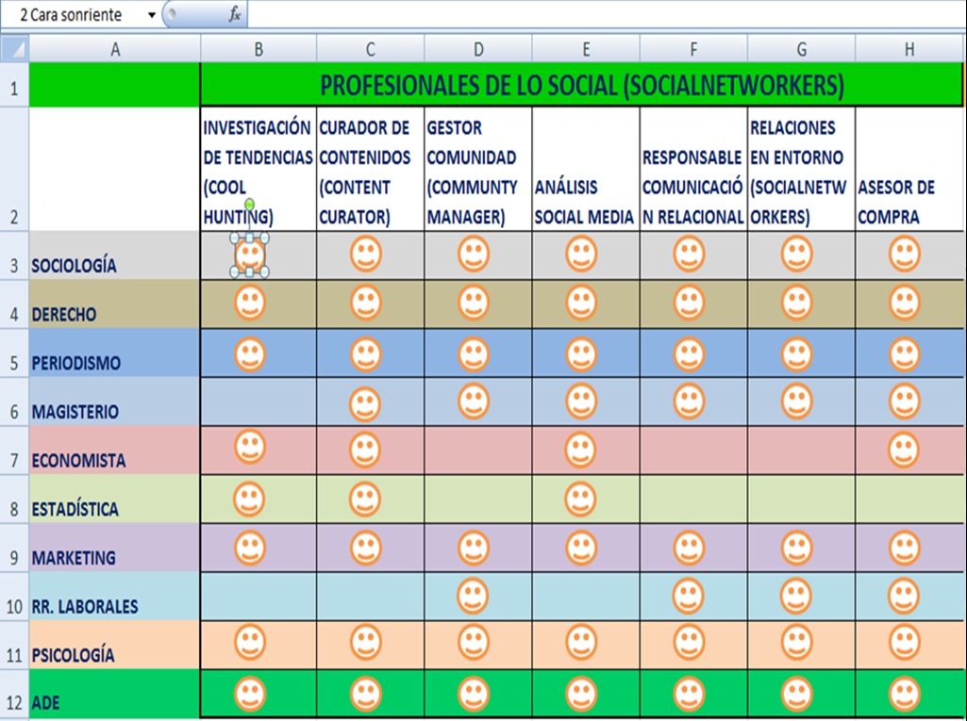Open the Name Box dropdown arrow
The width and height of the screenshot is (967, 721).
pyautogui.click(x=152, y=15)
